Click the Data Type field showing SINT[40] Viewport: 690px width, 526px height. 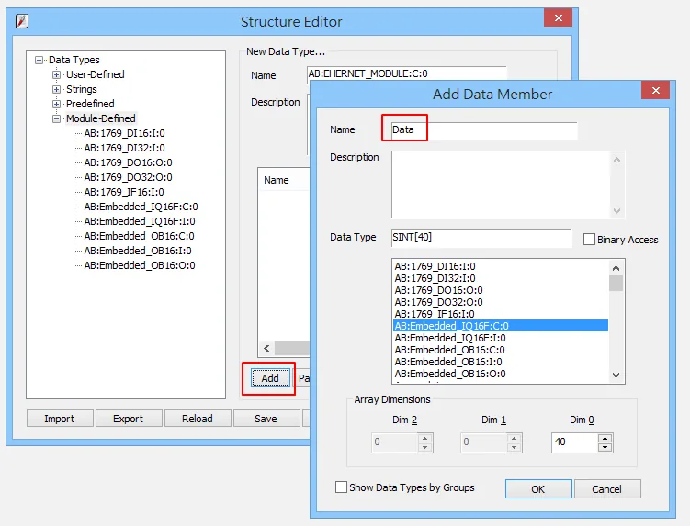click(481, 238)
